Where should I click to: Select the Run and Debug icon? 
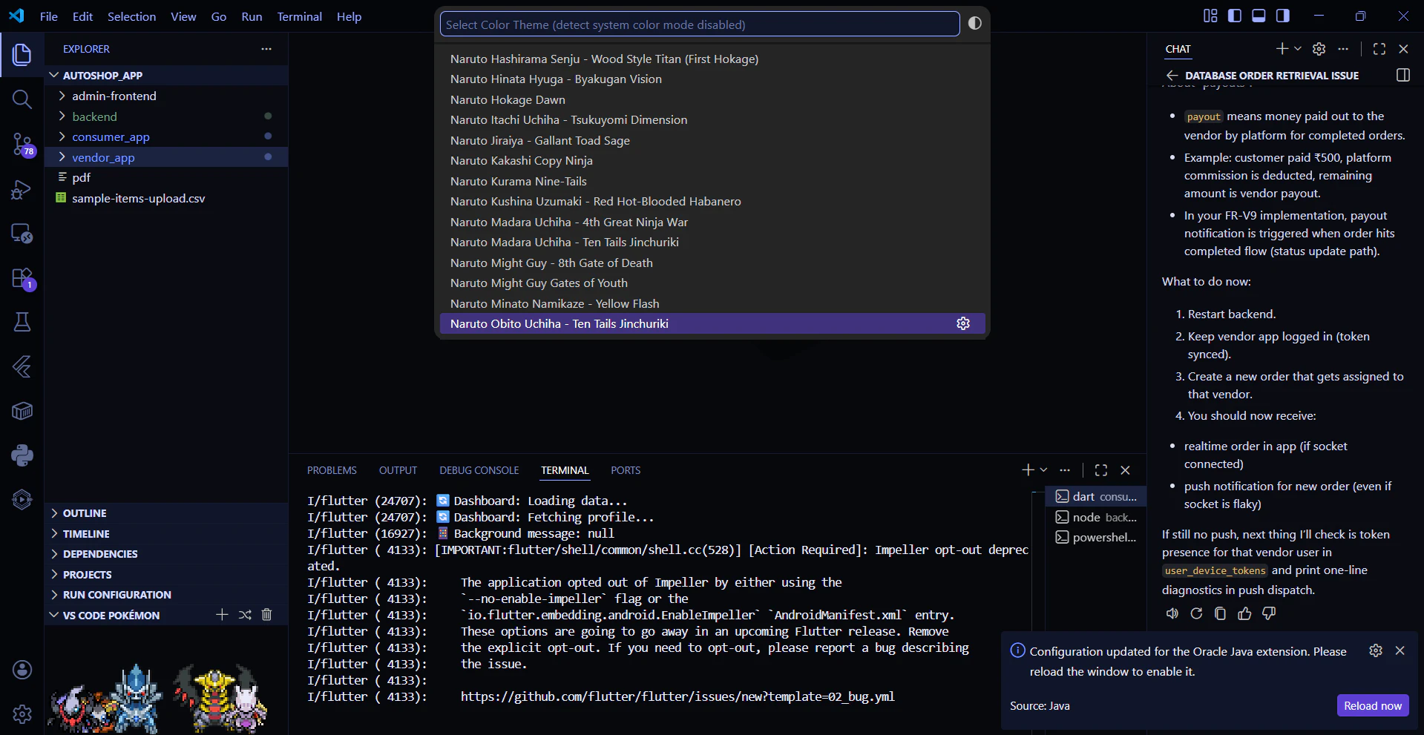[22, 189]
